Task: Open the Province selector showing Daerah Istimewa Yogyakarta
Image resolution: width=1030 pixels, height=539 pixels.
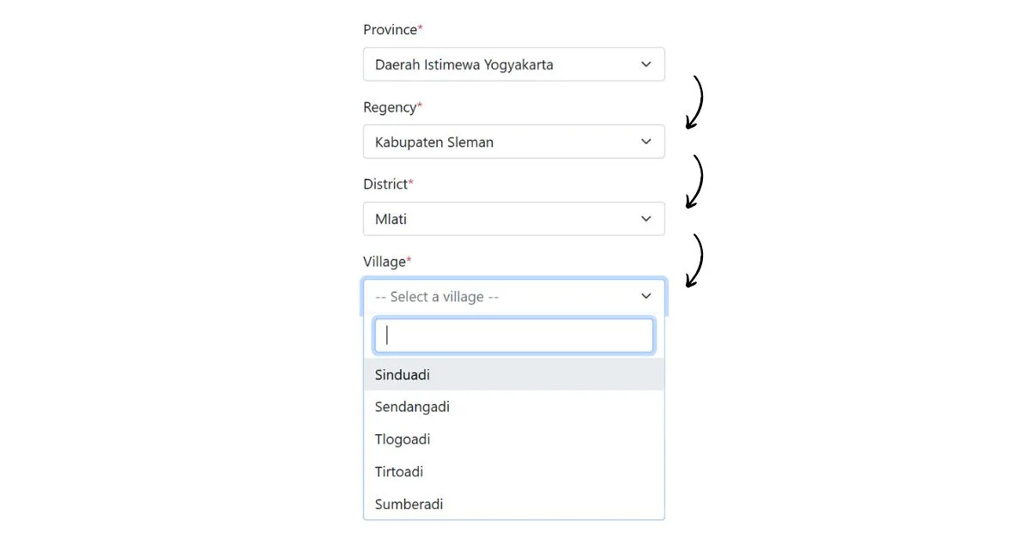Action: 513,64
